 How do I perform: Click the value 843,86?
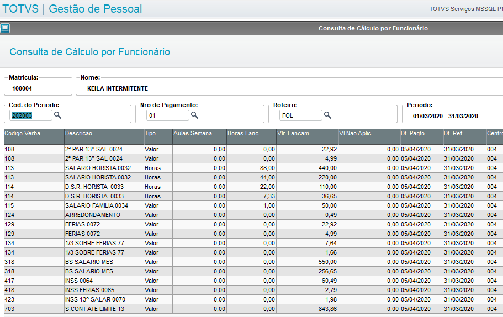pos(327,309)
